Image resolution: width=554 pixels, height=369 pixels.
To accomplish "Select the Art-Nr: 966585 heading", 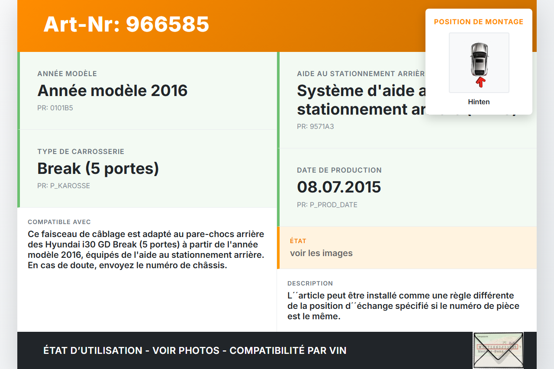I will point(126,24).
